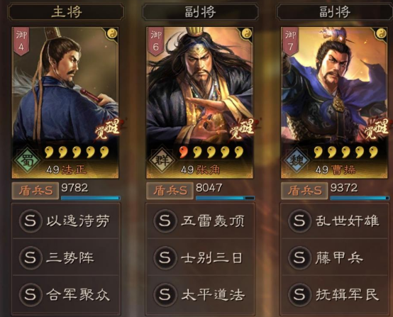Click the 盾兵S troop type under 曹操
The image size is (393, 317).
[x=304, y=191]
